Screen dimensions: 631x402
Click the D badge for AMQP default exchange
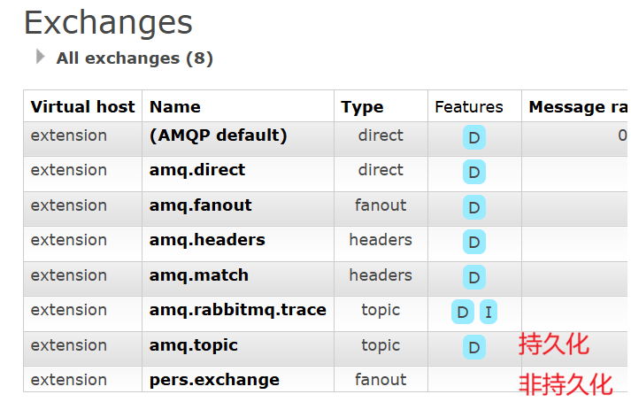474,138
